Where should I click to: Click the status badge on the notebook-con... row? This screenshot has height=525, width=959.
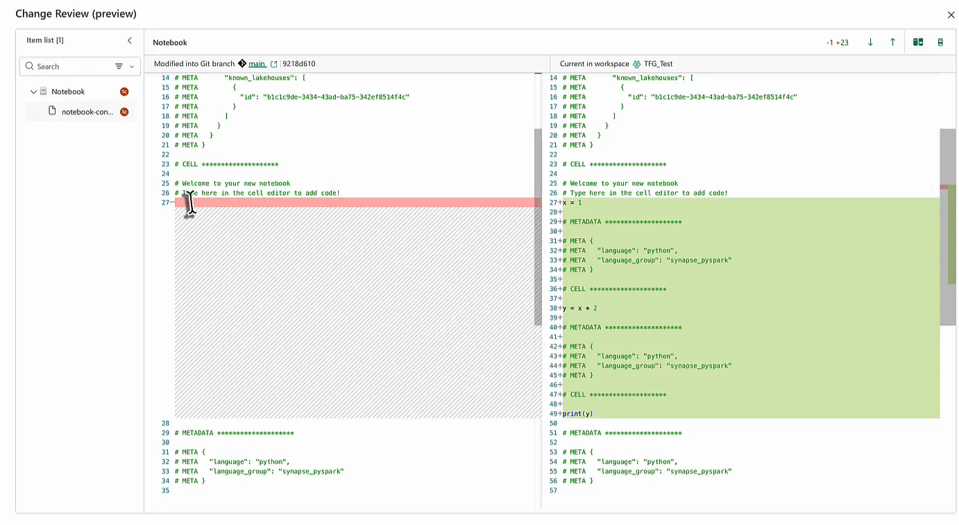124,112
